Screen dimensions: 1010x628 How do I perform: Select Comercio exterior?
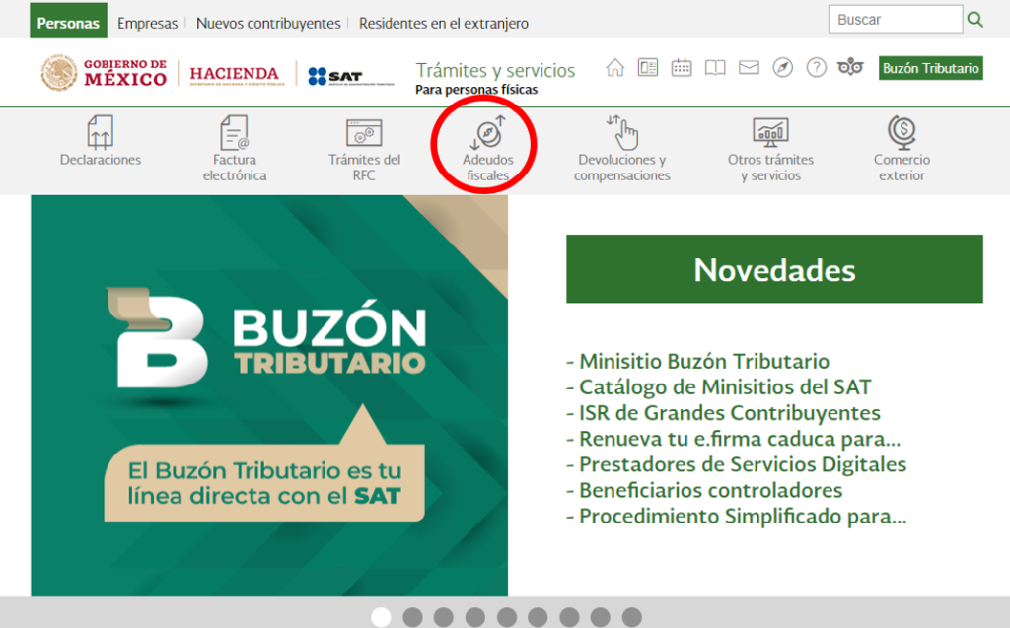coord(902,146)
